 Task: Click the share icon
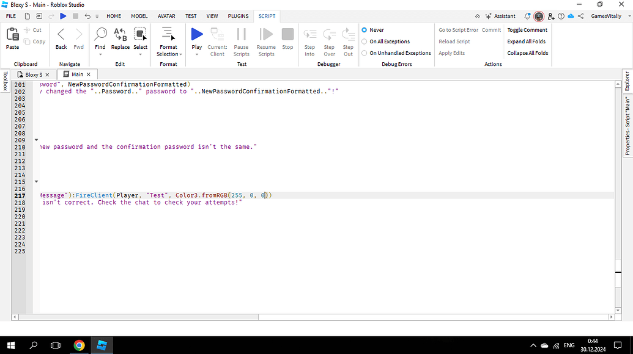point(580,16)
